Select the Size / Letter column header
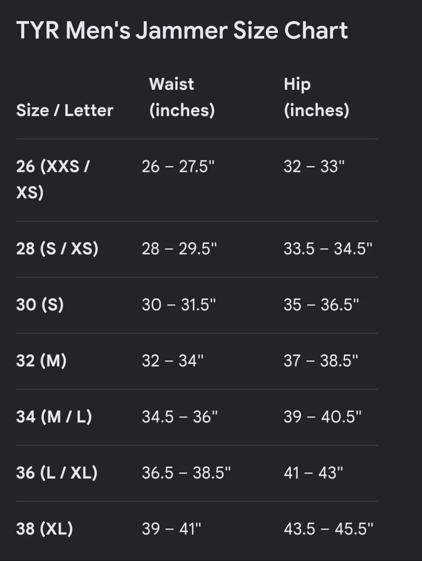 (65, 111)
